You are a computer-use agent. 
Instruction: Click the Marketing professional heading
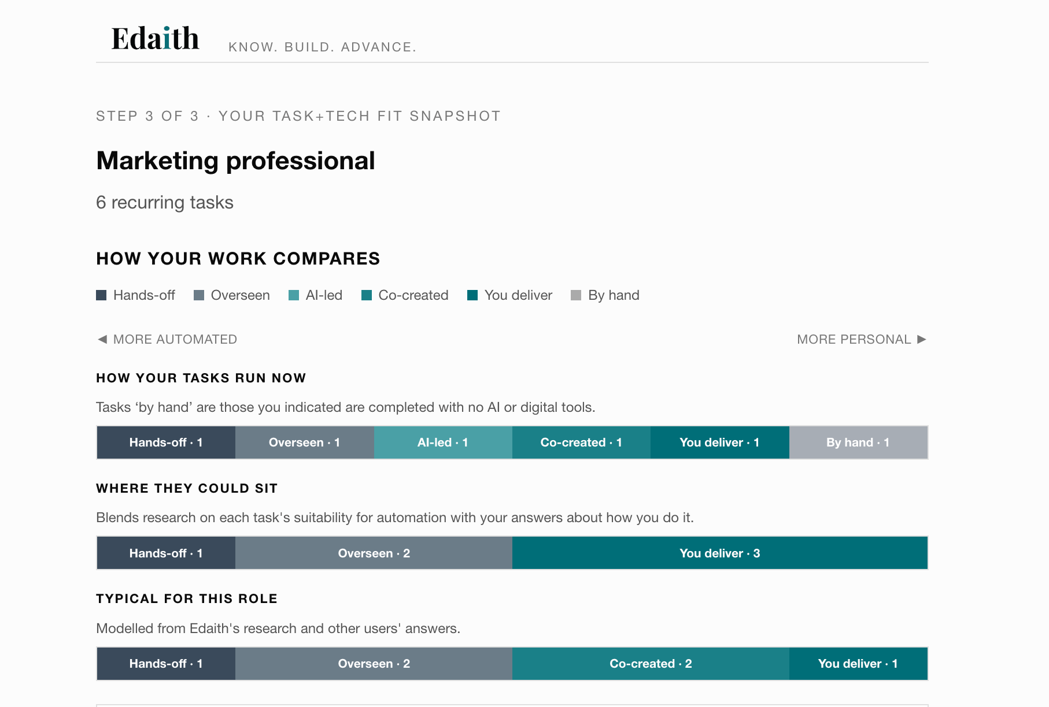235,161
